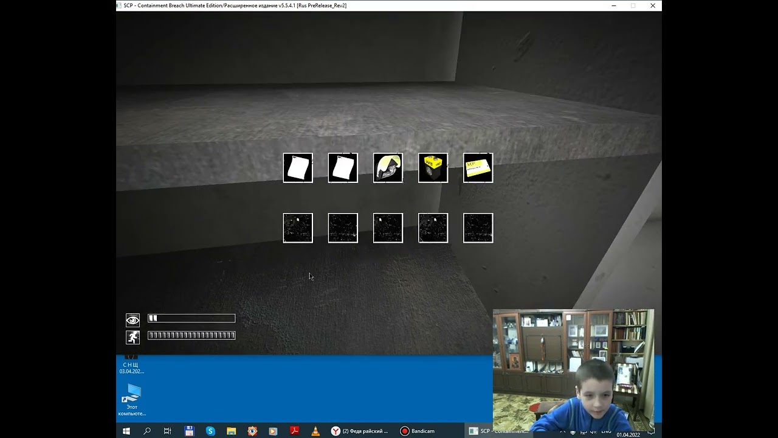Select the yellow SCP keycard item
The width and height of the screenshot is (778, 438).
click(478, 168)
